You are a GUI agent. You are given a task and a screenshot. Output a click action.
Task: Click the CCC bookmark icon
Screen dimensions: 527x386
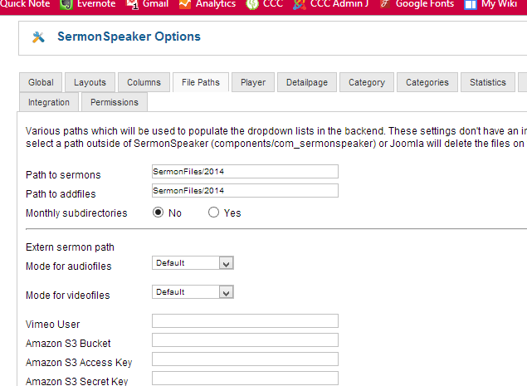[252, 4]
